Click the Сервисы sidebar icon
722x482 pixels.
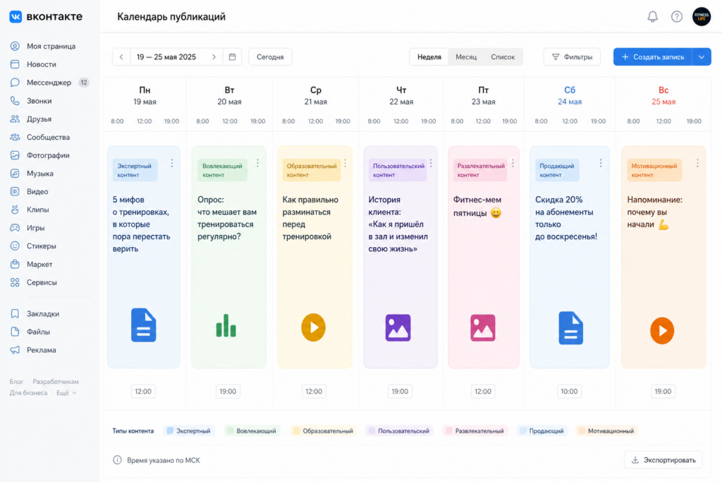(16, 282)
